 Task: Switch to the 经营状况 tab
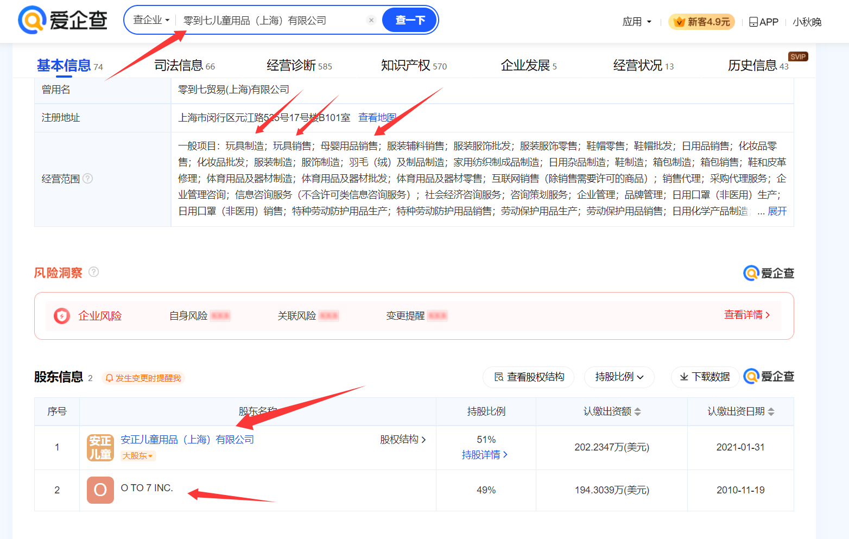pos(643,66)
